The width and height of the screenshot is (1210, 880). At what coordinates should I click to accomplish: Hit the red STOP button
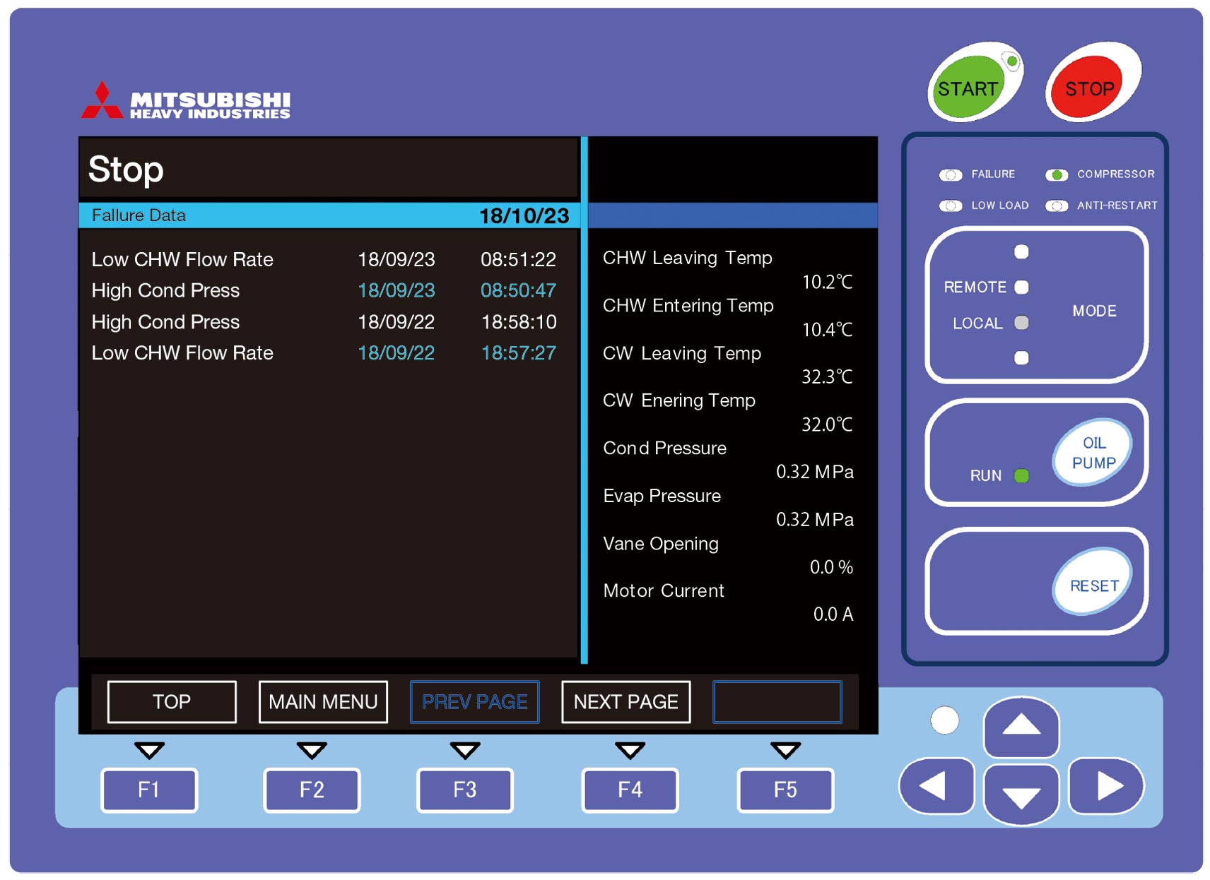pyautogui.click(x=1087, y=88)
